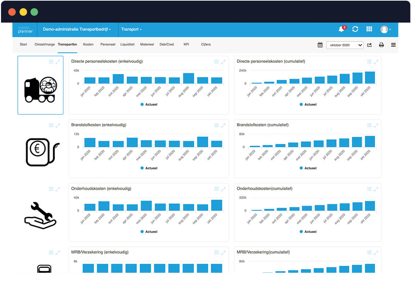Expand Brandstofkosten (enkelvoudig) chart to fullscreen
411x308 pixels.
(x=223, y=125)
